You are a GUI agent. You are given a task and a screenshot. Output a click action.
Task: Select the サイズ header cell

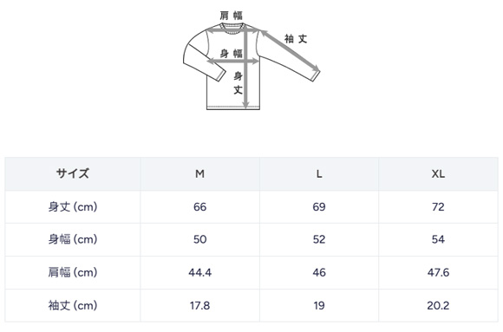73,174
